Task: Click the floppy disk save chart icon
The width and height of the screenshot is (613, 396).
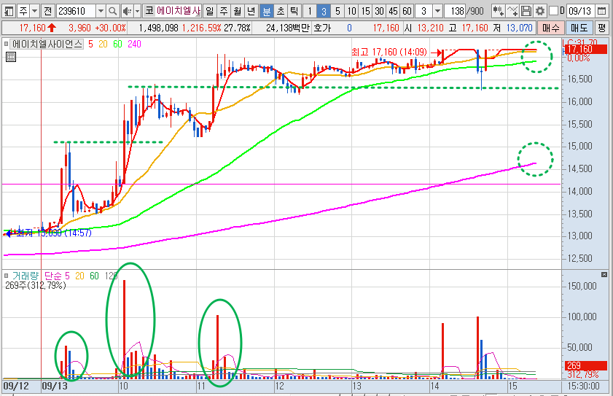Action: [526, 11]
